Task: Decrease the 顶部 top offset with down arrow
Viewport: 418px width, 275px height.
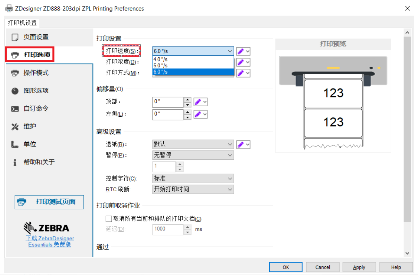Action: (x=188, y=105)
